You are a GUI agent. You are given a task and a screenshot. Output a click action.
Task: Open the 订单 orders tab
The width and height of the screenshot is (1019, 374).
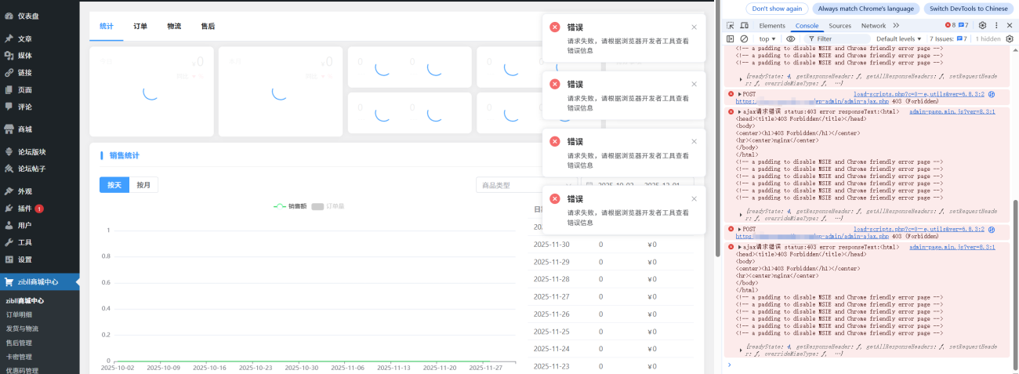coord(140,26)
